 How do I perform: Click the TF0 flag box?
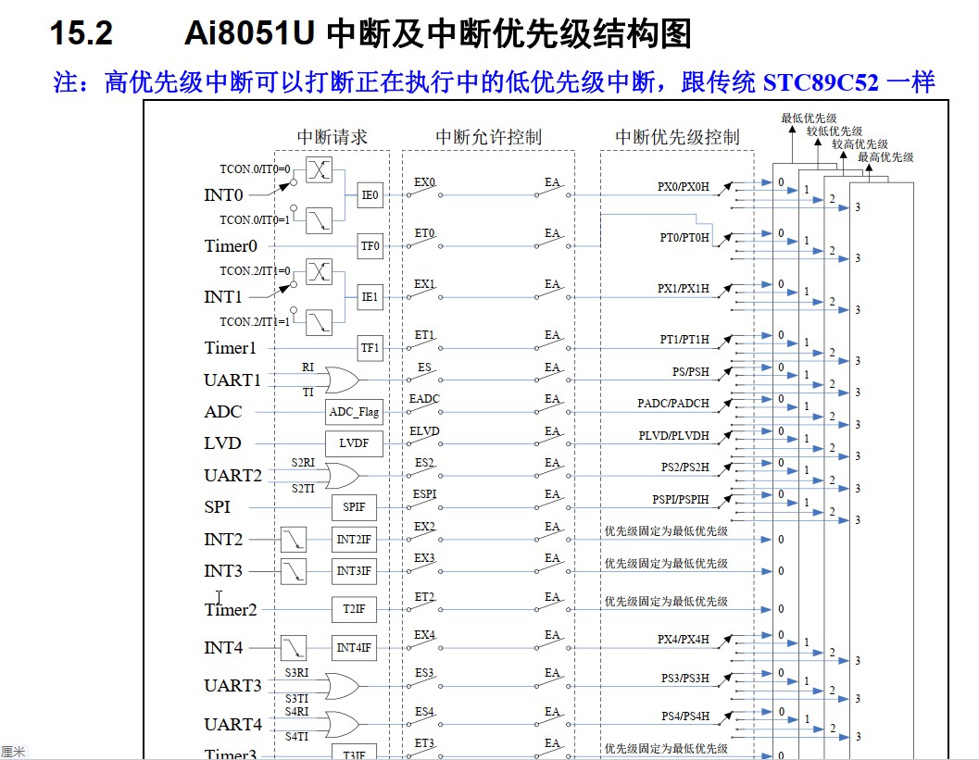(x=370, y=246)
